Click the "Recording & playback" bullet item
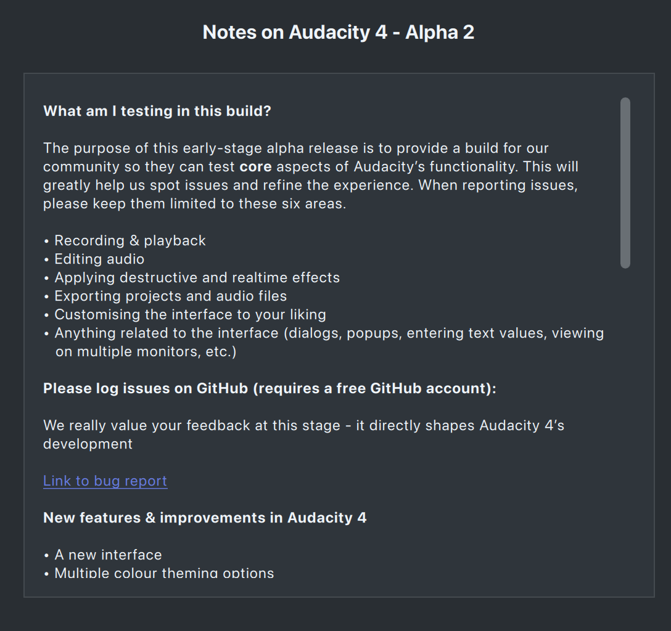Image resolution: width=671 pixels, height=631 pixels. click(x=130, y=241)
